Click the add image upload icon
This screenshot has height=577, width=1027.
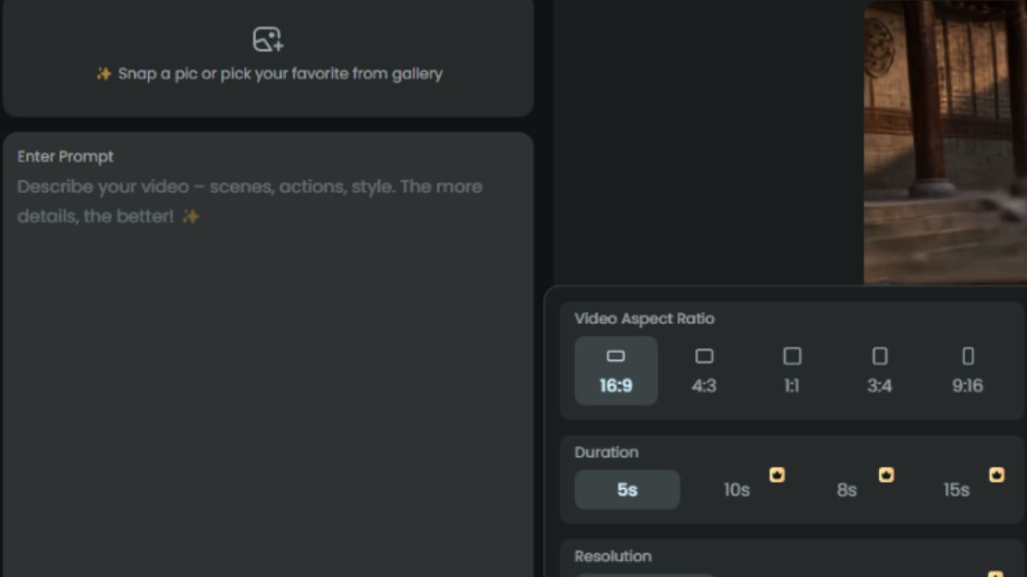click(268, 39)
